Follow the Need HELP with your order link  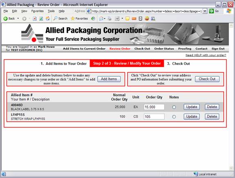click(206, 55)
